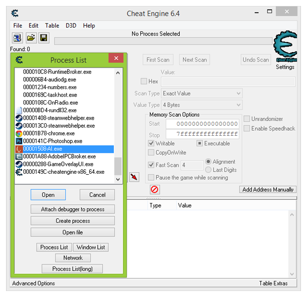This screenshot has height=297, width=307.
Task: Click Attach debugger to process
Action: pos(73,209)
